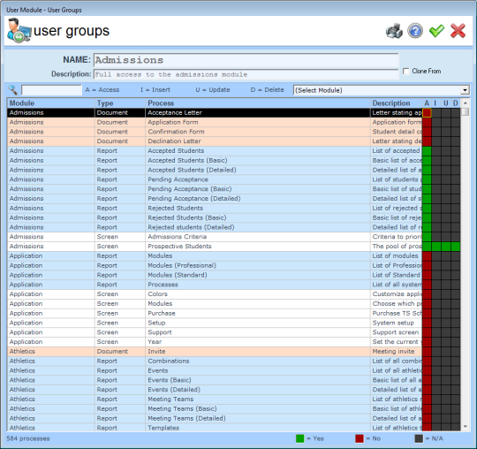The width and height of the screenshot is (477, 449).
Task: Open help with the blue question-mark icon
Action: [x=415, y=31]
